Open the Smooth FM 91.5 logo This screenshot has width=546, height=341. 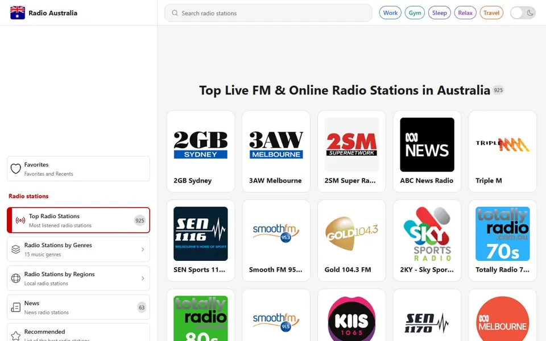click(276, 318)
